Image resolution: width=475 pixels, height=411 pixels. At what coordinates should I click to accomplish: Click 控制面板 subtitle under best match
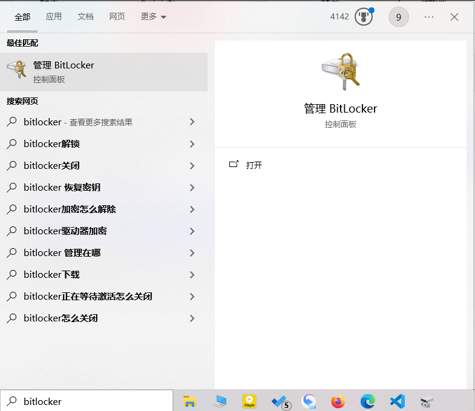[49, 80]
